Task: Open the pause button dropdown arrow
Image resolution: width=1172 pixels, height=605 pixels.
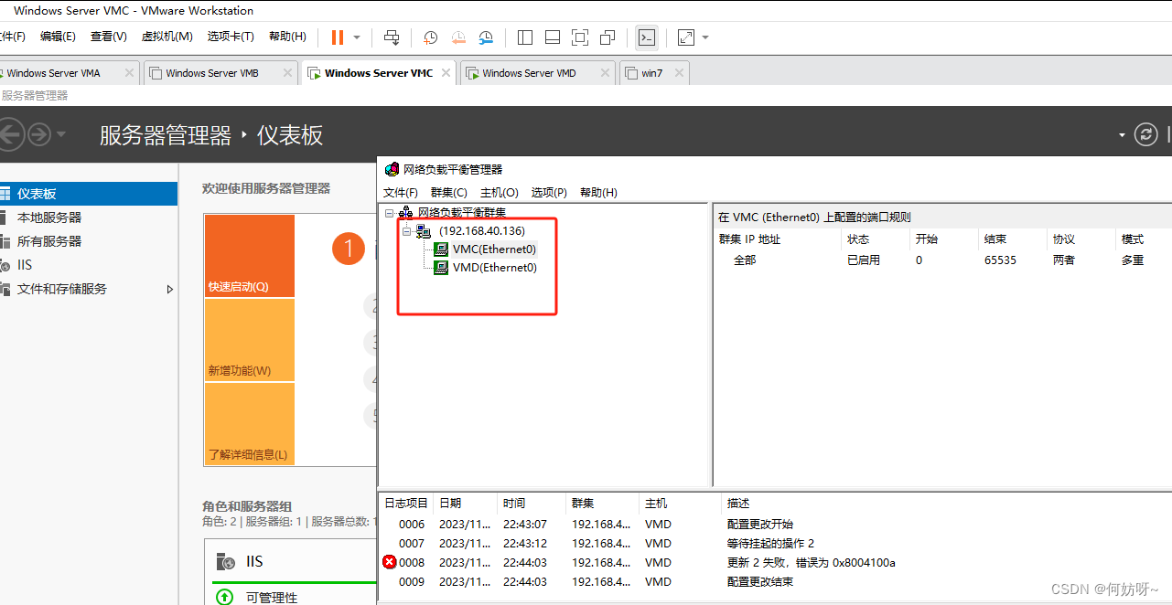Action: pos(357,37)
